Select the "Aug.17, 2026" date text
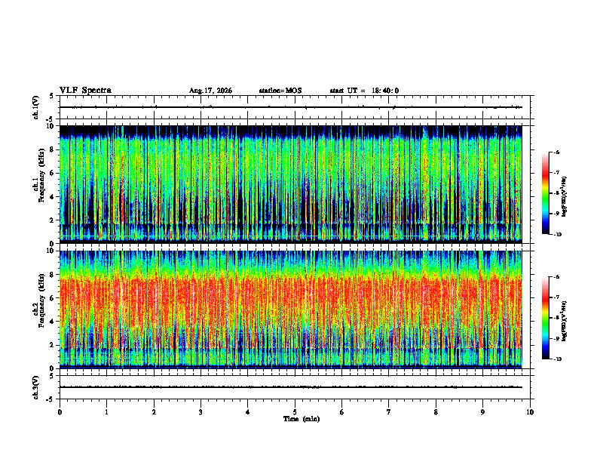Viewport: 597px width, 462px height. coord(210,91)
